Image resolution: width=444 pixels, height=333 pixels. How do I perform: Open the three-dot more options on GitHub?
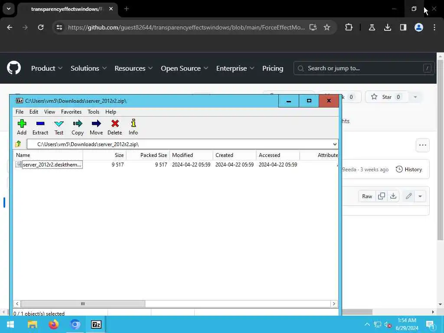tap(422, 145)
